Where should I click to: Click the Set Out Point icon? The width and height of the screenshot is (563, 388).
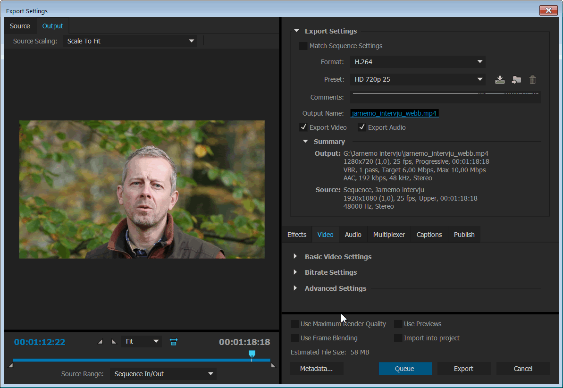[x=114, y=342]
